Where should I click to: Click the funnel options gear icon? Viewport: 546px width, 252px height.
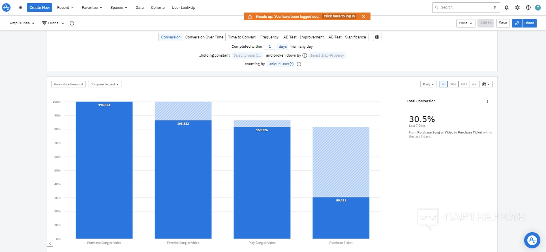click(x=377, y=37)
